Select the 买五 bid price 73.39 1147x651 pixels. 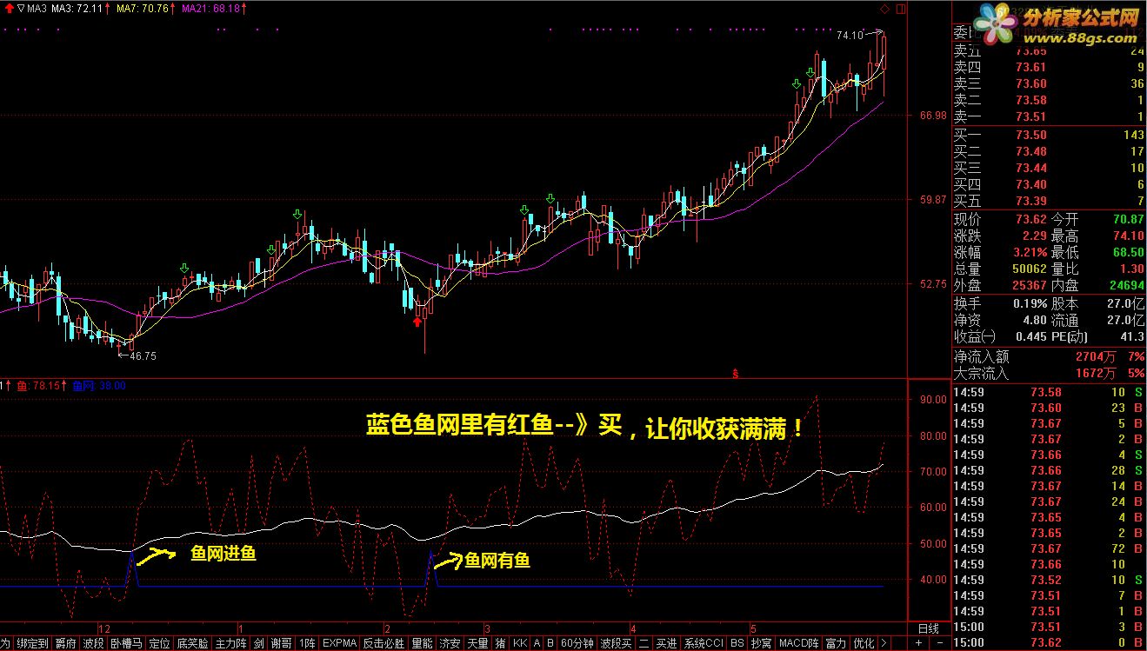click(1030, 202)
